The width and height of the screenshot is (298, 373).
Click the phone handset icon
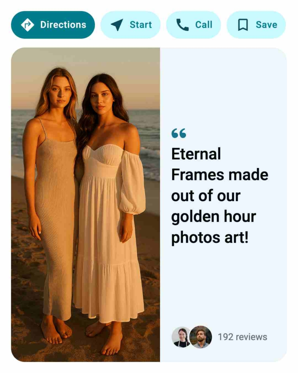click(182, 25)
